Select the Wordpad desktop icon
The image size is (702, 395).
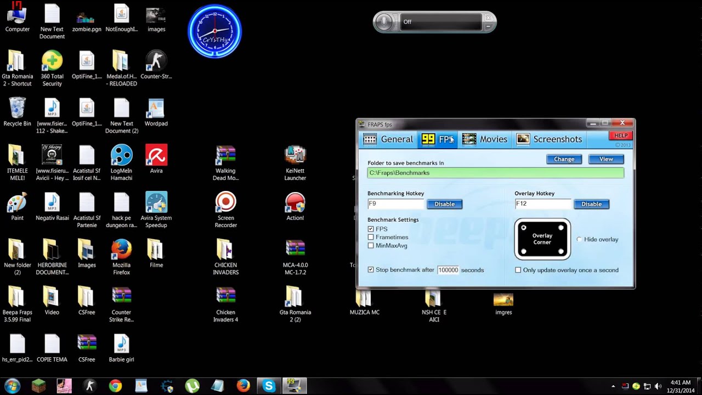156,112
